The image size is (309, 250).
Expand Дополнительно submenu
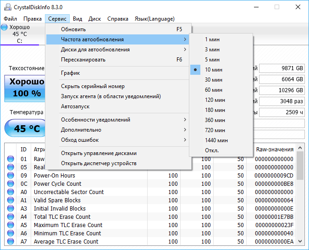118,130
